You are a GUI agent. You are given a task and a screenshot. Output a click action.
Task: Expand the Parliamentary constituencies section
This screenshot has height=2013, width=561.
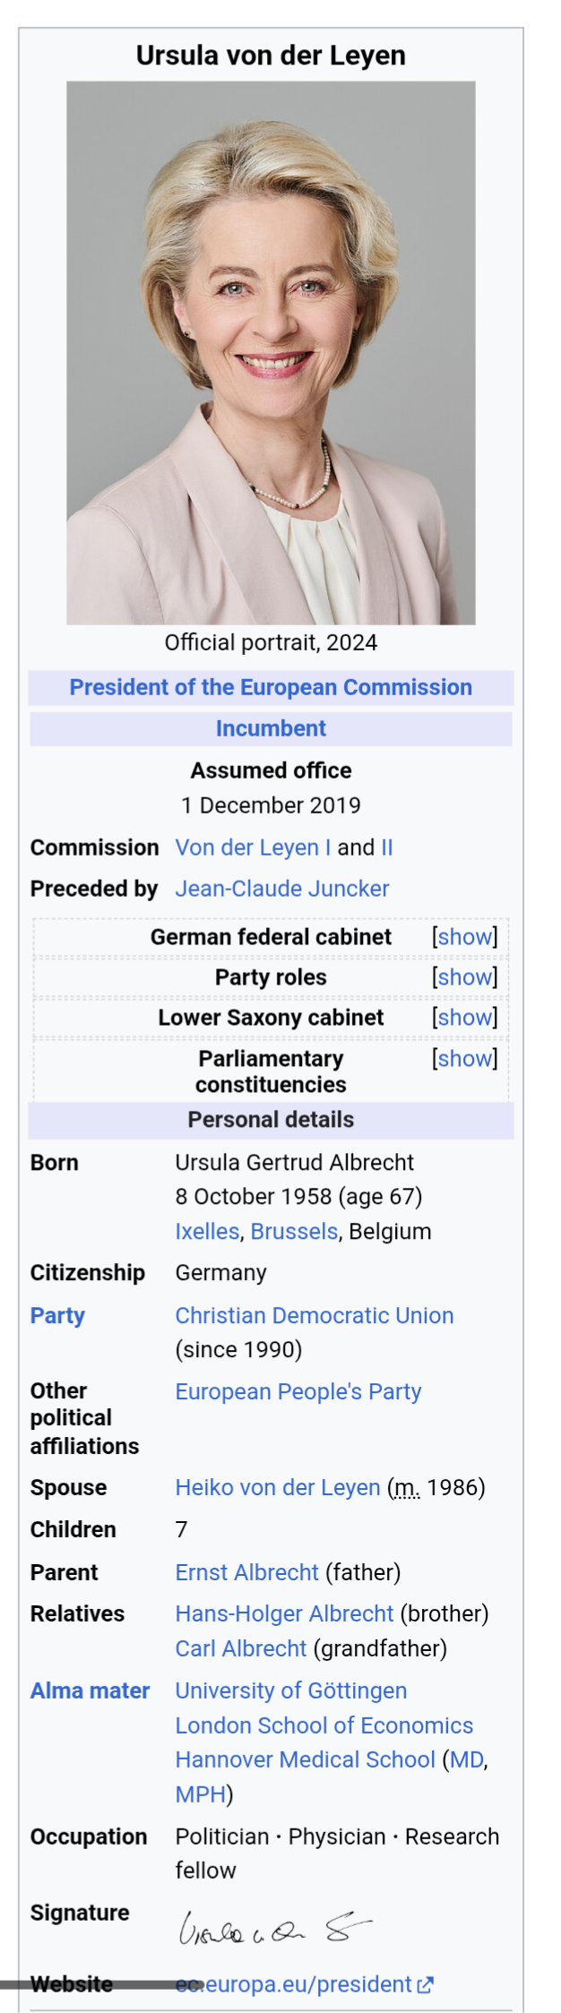pos(464,1059)
